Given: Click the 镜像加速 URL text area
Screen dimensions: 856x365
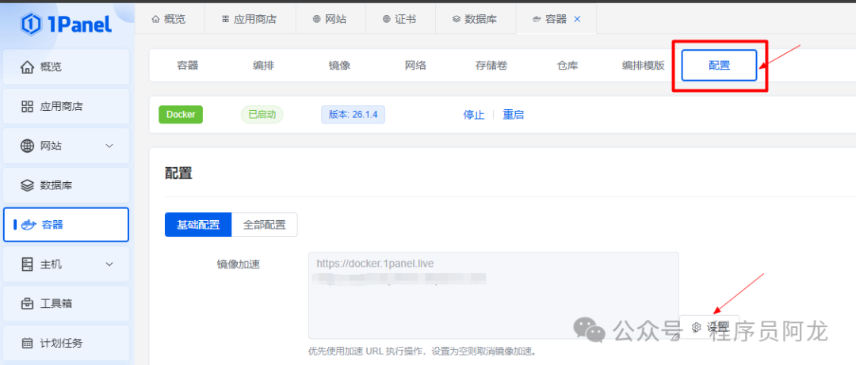Looking at the screenshot, I should (494, 295).
